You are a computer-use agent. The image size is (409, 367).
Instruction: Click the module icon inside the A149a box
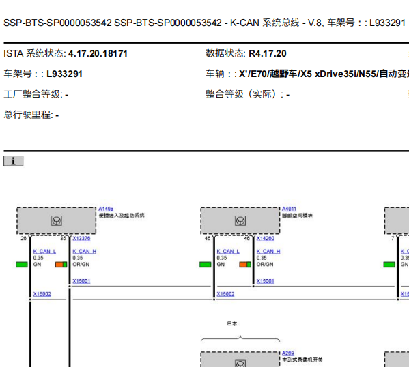[57, 220]
